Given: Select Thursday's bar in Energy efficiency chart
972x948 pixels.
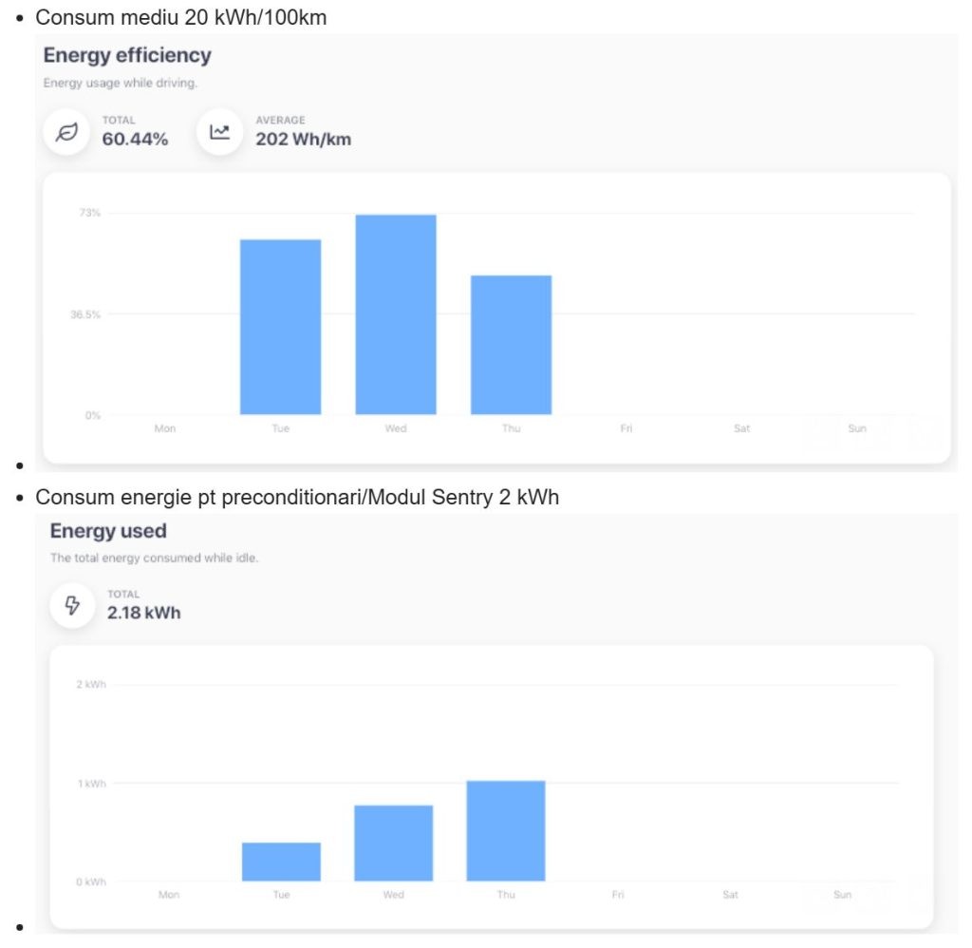Looking at the screenshot, I should (x=511, y=345).
